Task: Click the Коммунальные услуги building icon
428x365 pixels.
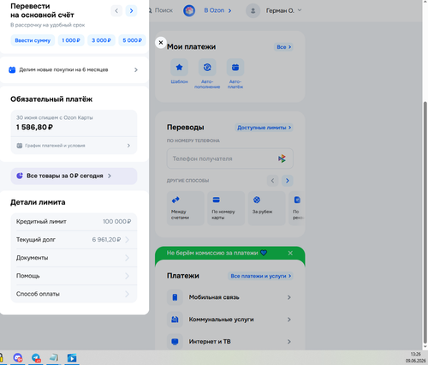Action: tap(175, 320)
